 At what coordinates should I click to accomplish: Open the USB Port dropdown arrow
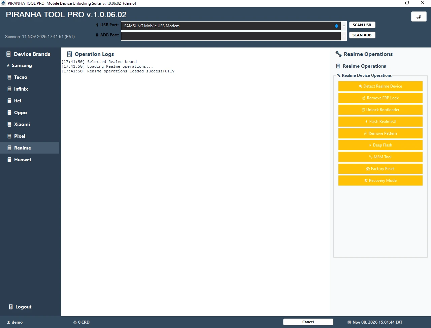click(x=344, y=26)
